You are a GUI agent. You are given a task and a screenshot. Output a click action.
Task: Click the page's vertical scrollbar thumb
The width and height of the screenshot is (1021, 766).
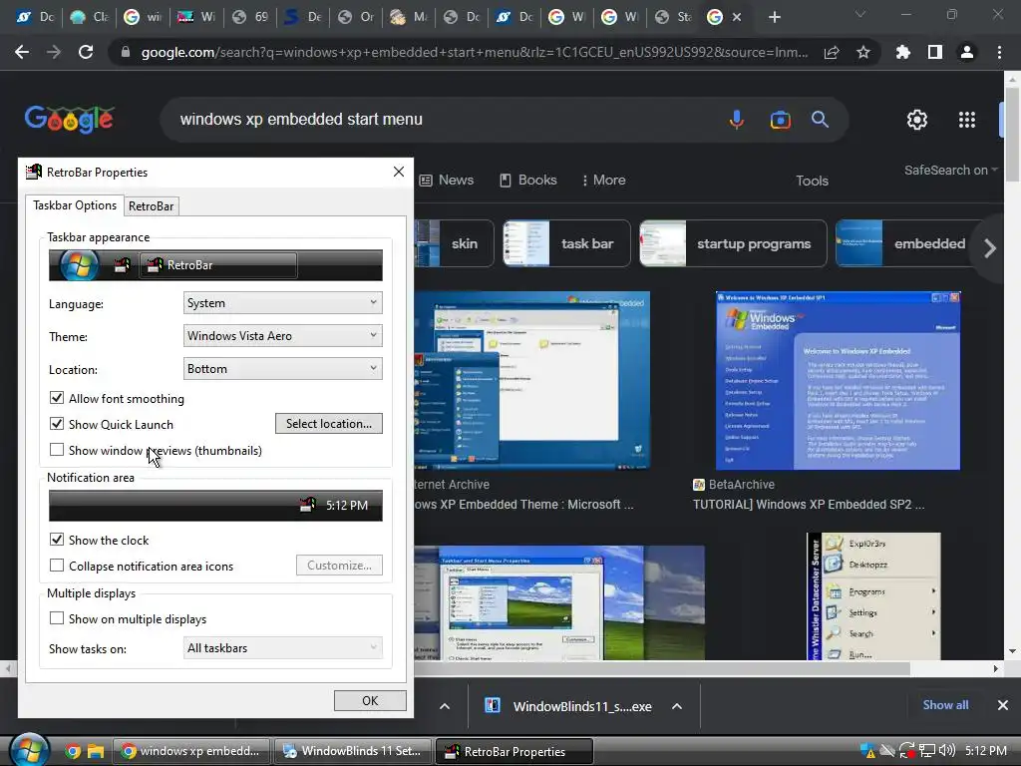point(1012,134)
